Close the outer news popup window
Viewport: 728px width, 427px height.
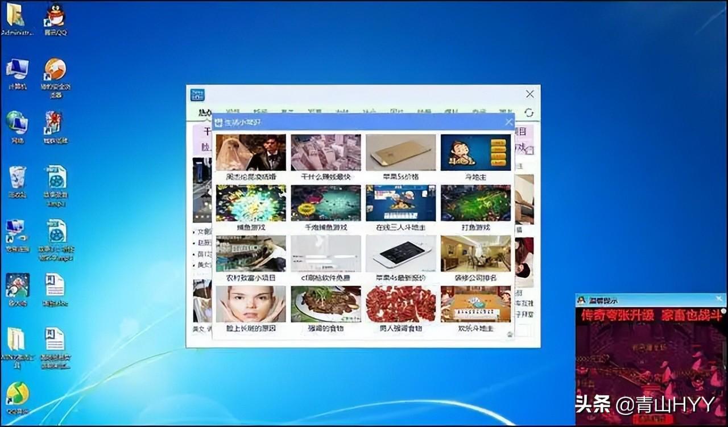click(530, 94)
